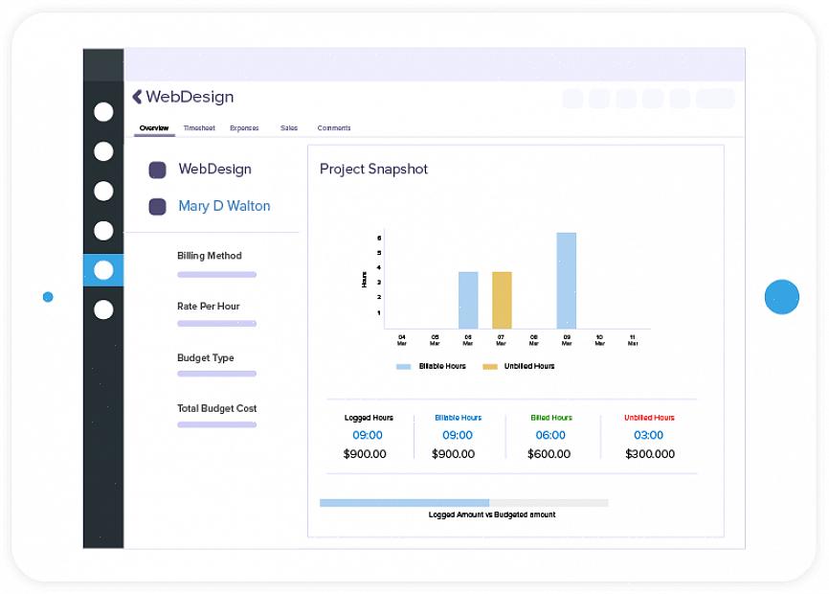Open the Expenses tab
Screen dimensions: 829x594
click(244, 128)
